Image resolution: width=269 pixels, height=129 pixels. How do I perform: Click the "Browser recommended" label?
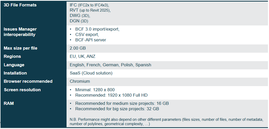point(28,81)
